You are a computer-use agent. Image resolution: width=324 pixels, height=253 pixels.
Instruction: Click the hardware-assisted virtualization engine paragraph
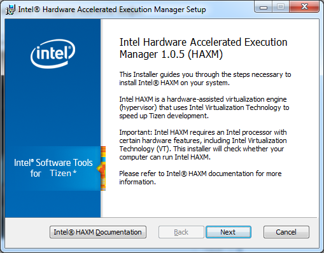[x=204, y=107]
